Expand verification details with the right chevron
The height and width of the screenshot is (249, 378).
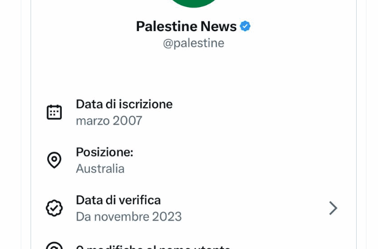point(333,208)
